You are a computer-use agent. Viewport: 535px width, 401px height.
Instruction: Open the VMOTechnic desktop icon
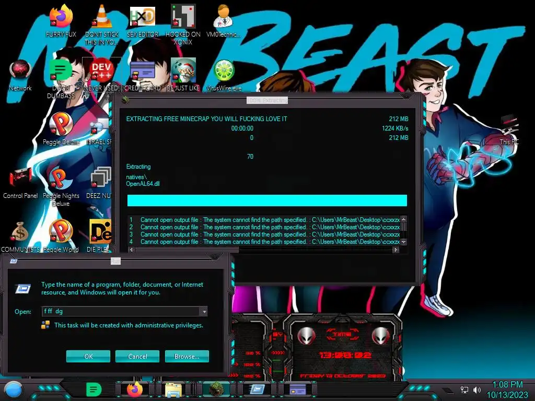224,21
